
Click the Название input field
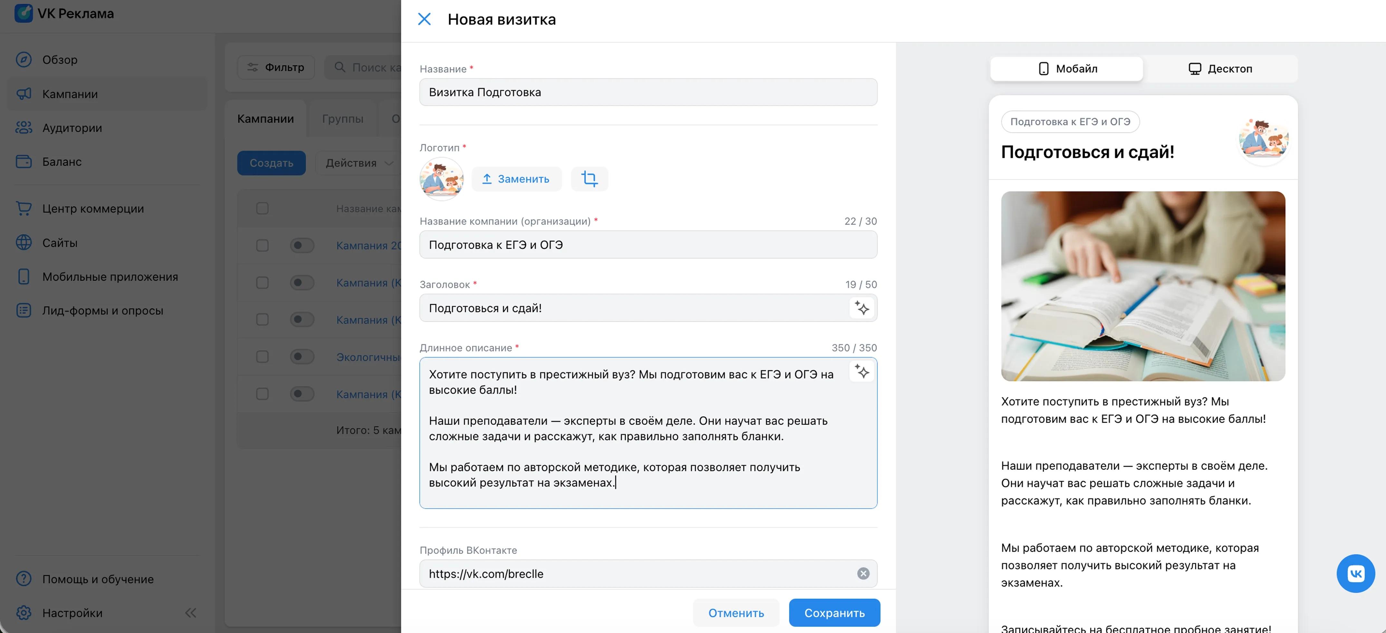click(648, 92)
